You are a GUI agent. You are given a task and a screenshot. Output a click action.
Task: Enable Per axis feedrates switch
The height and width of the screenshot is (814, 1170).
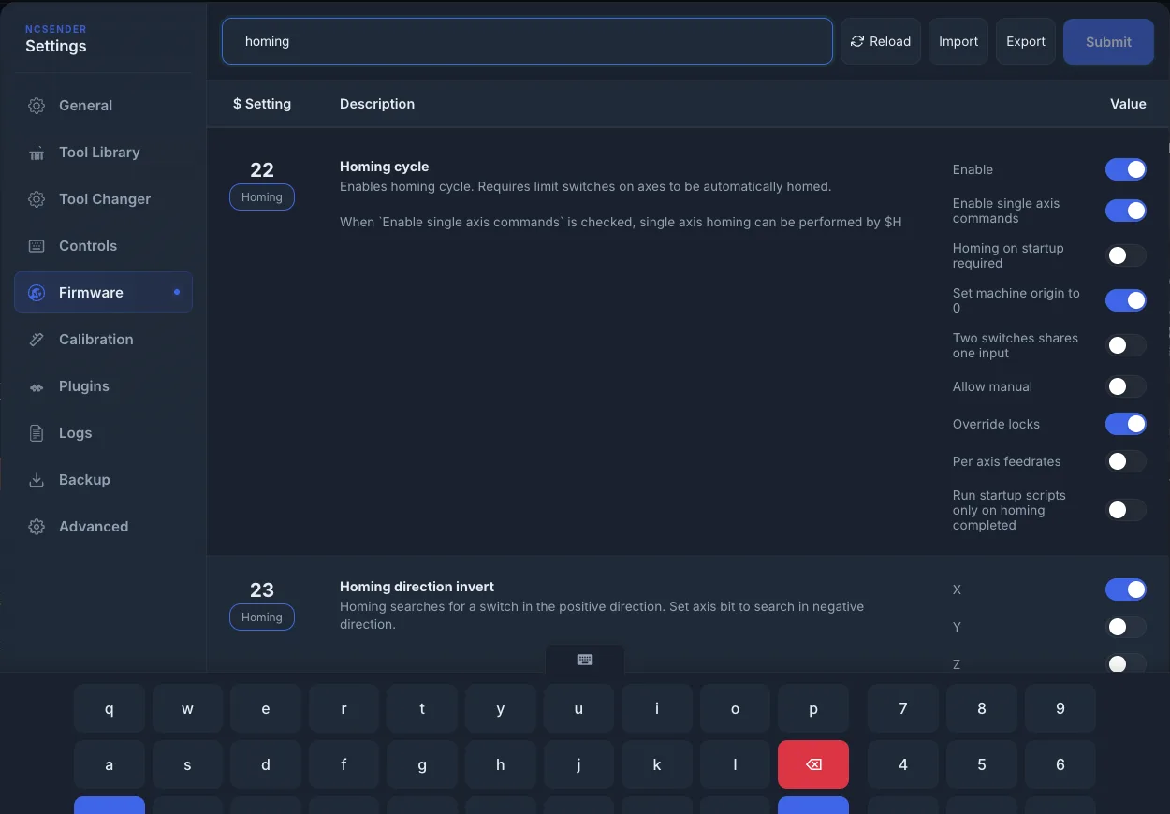click(1126, 461)
